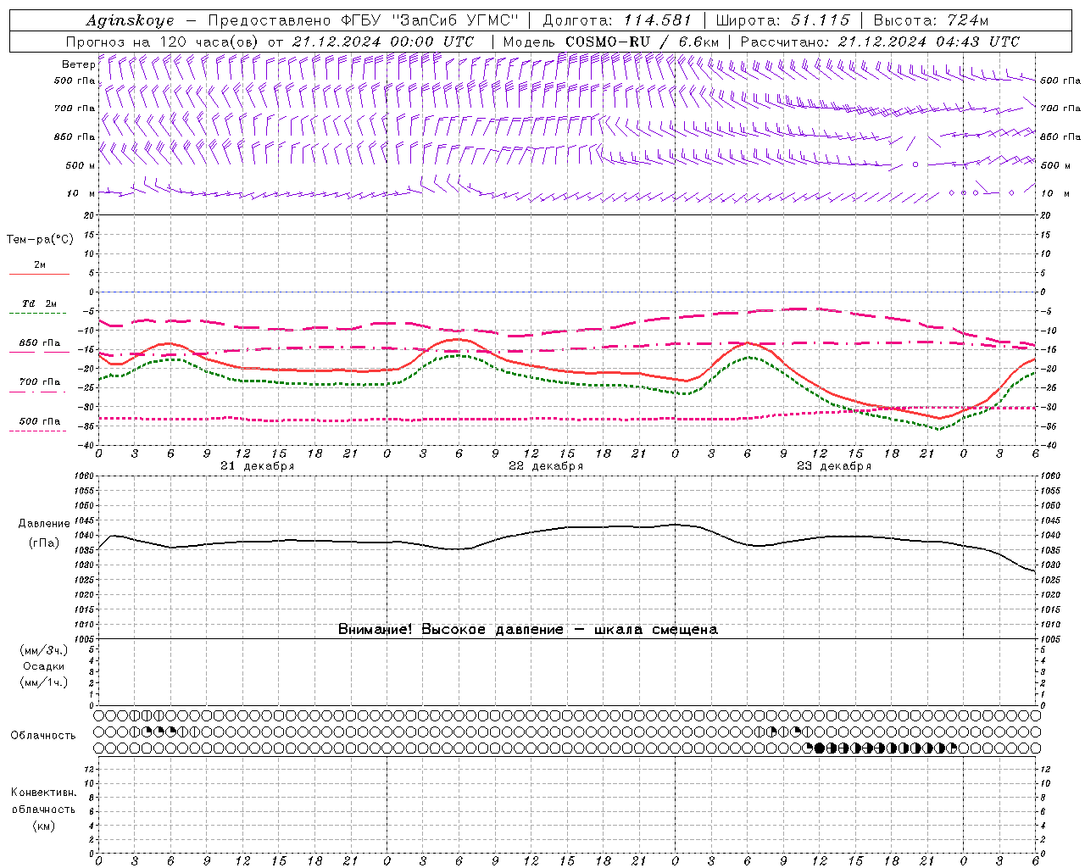Click the (мм/3ч.) precipitation unit label
The height and width of the screenshot is (868, 1085).
point(44,650)
